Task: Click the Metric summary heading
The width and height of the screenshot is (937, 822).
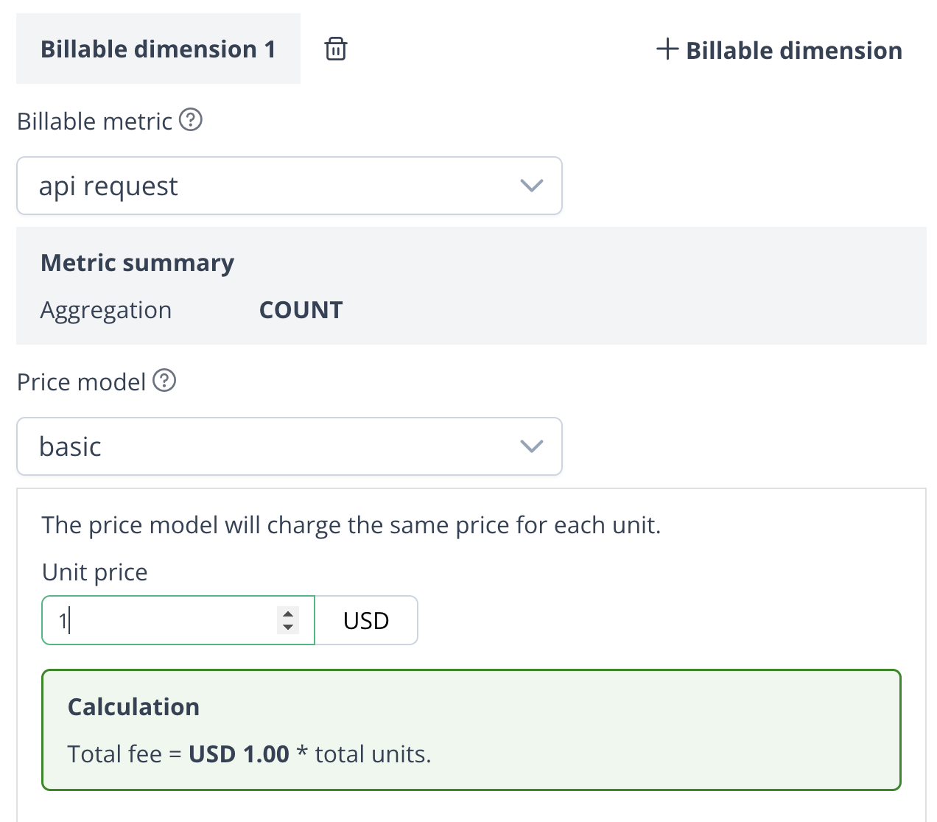Action: [x=137, y=263]
